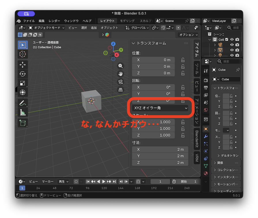Click the Dimensions Z field 2 m
Image resolution: width=258 pixels, height=218 pixels.
click(160, 163)
